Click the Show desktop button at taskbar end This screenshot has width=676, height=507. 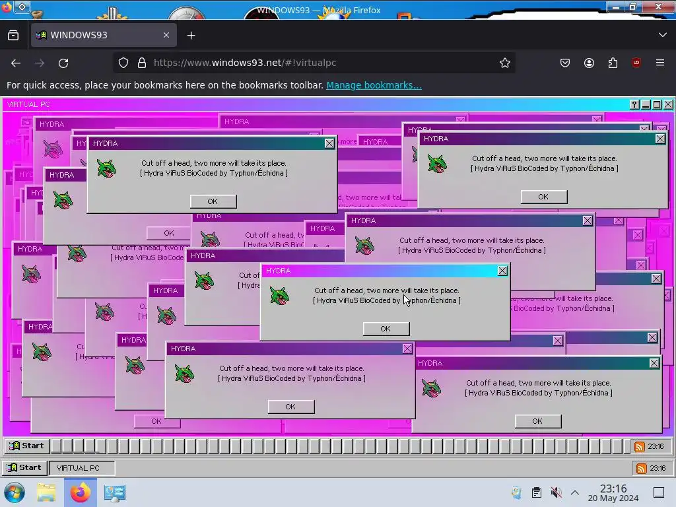click(659, 492)
